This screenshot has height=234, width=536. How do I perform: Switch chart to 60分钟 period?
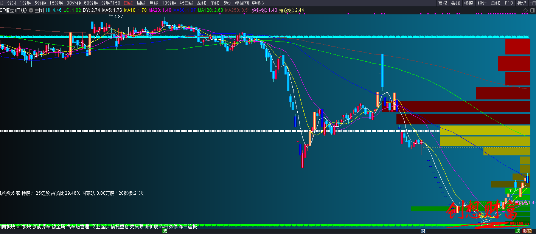pos(91,3)
